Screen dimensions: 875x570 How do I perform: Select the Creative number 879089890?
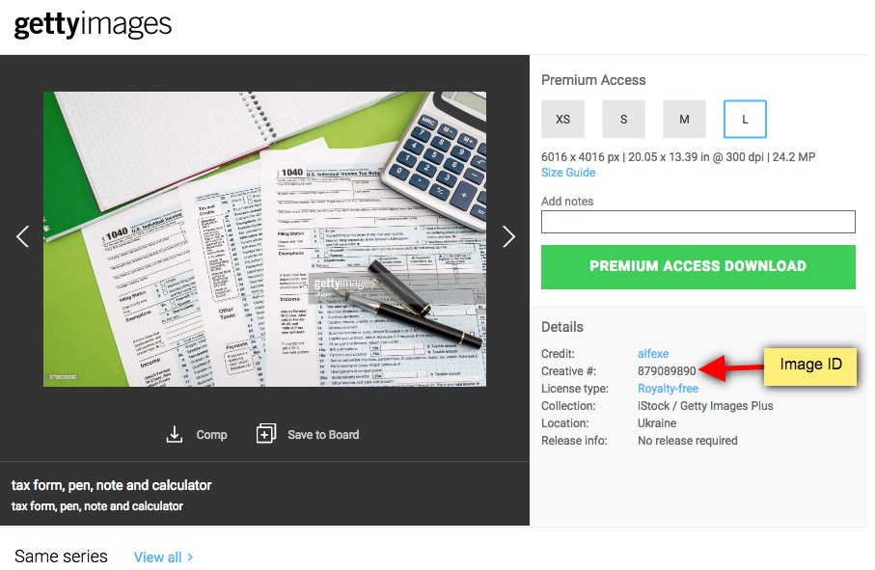667,371
